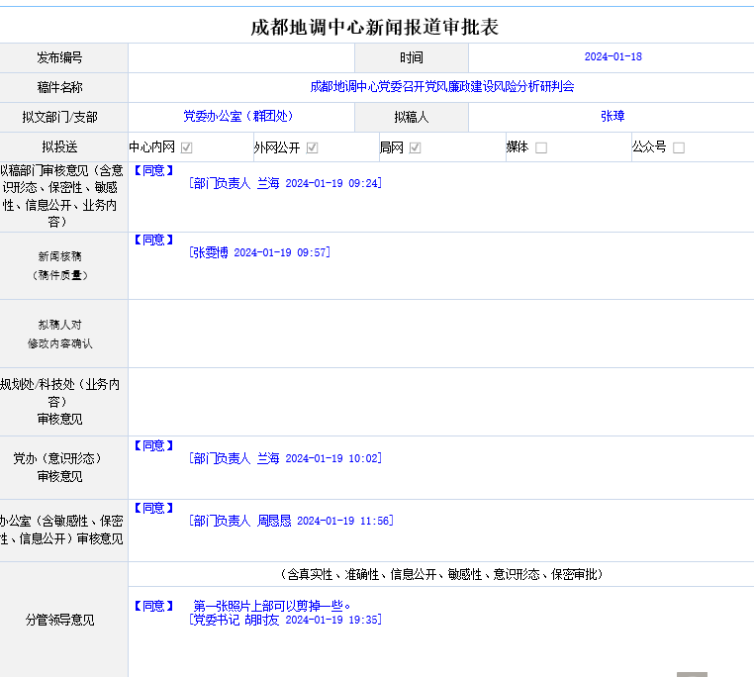Check the 媒体 checkbox
Viewport: 754px width, 677px height.
[x=541, y=148]
